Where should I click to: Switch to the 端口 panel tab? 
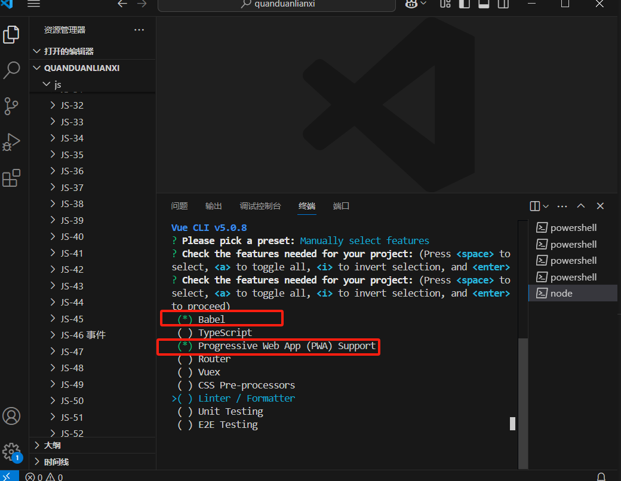tap(341, 206)
